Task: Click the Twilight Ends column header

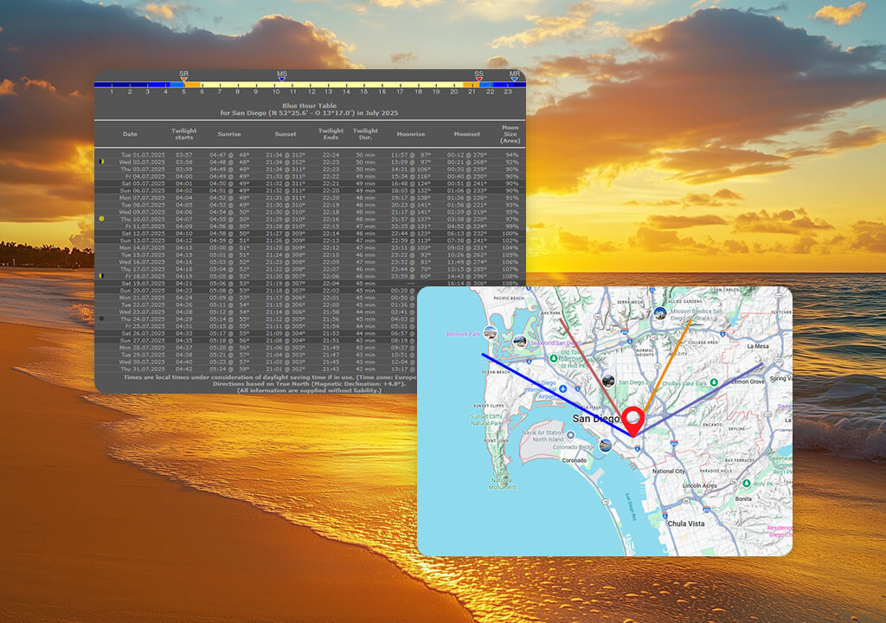Action: click(331, 134)
